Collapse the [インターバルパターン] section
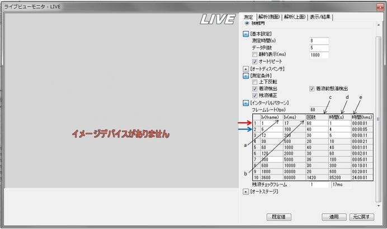Viewport: 387px width, 229px height. click(x=246, y=103)
